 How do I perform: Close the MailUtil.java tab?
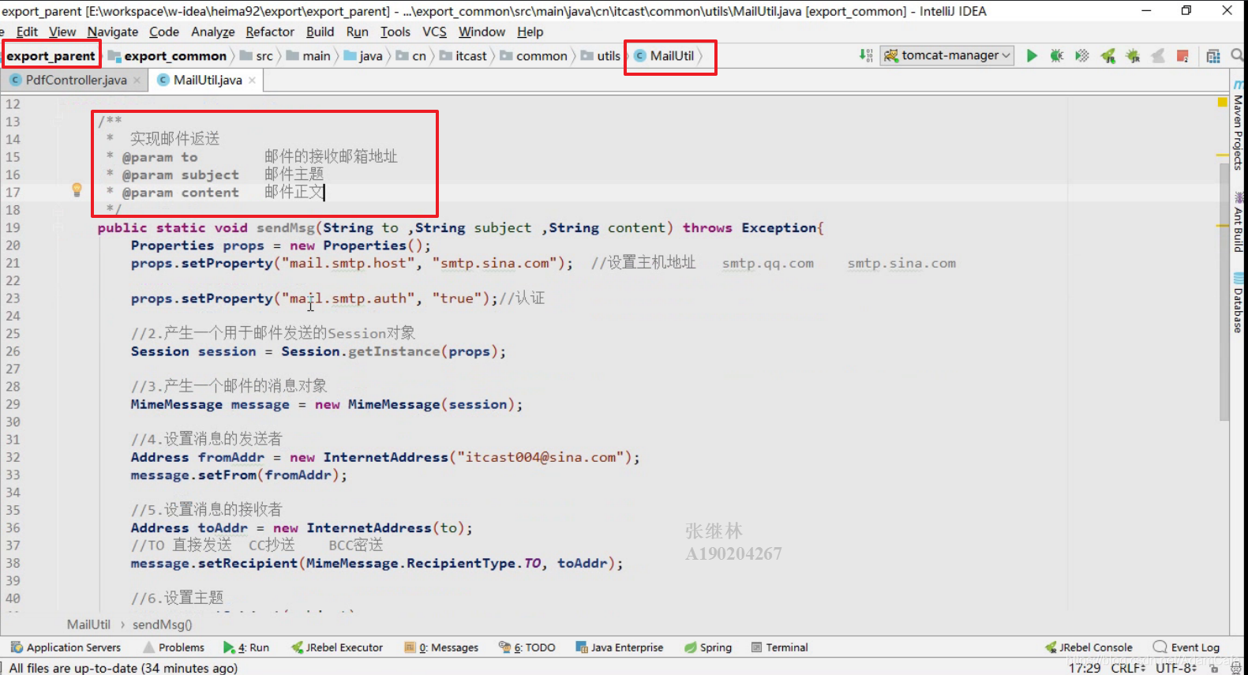point(252,80)
